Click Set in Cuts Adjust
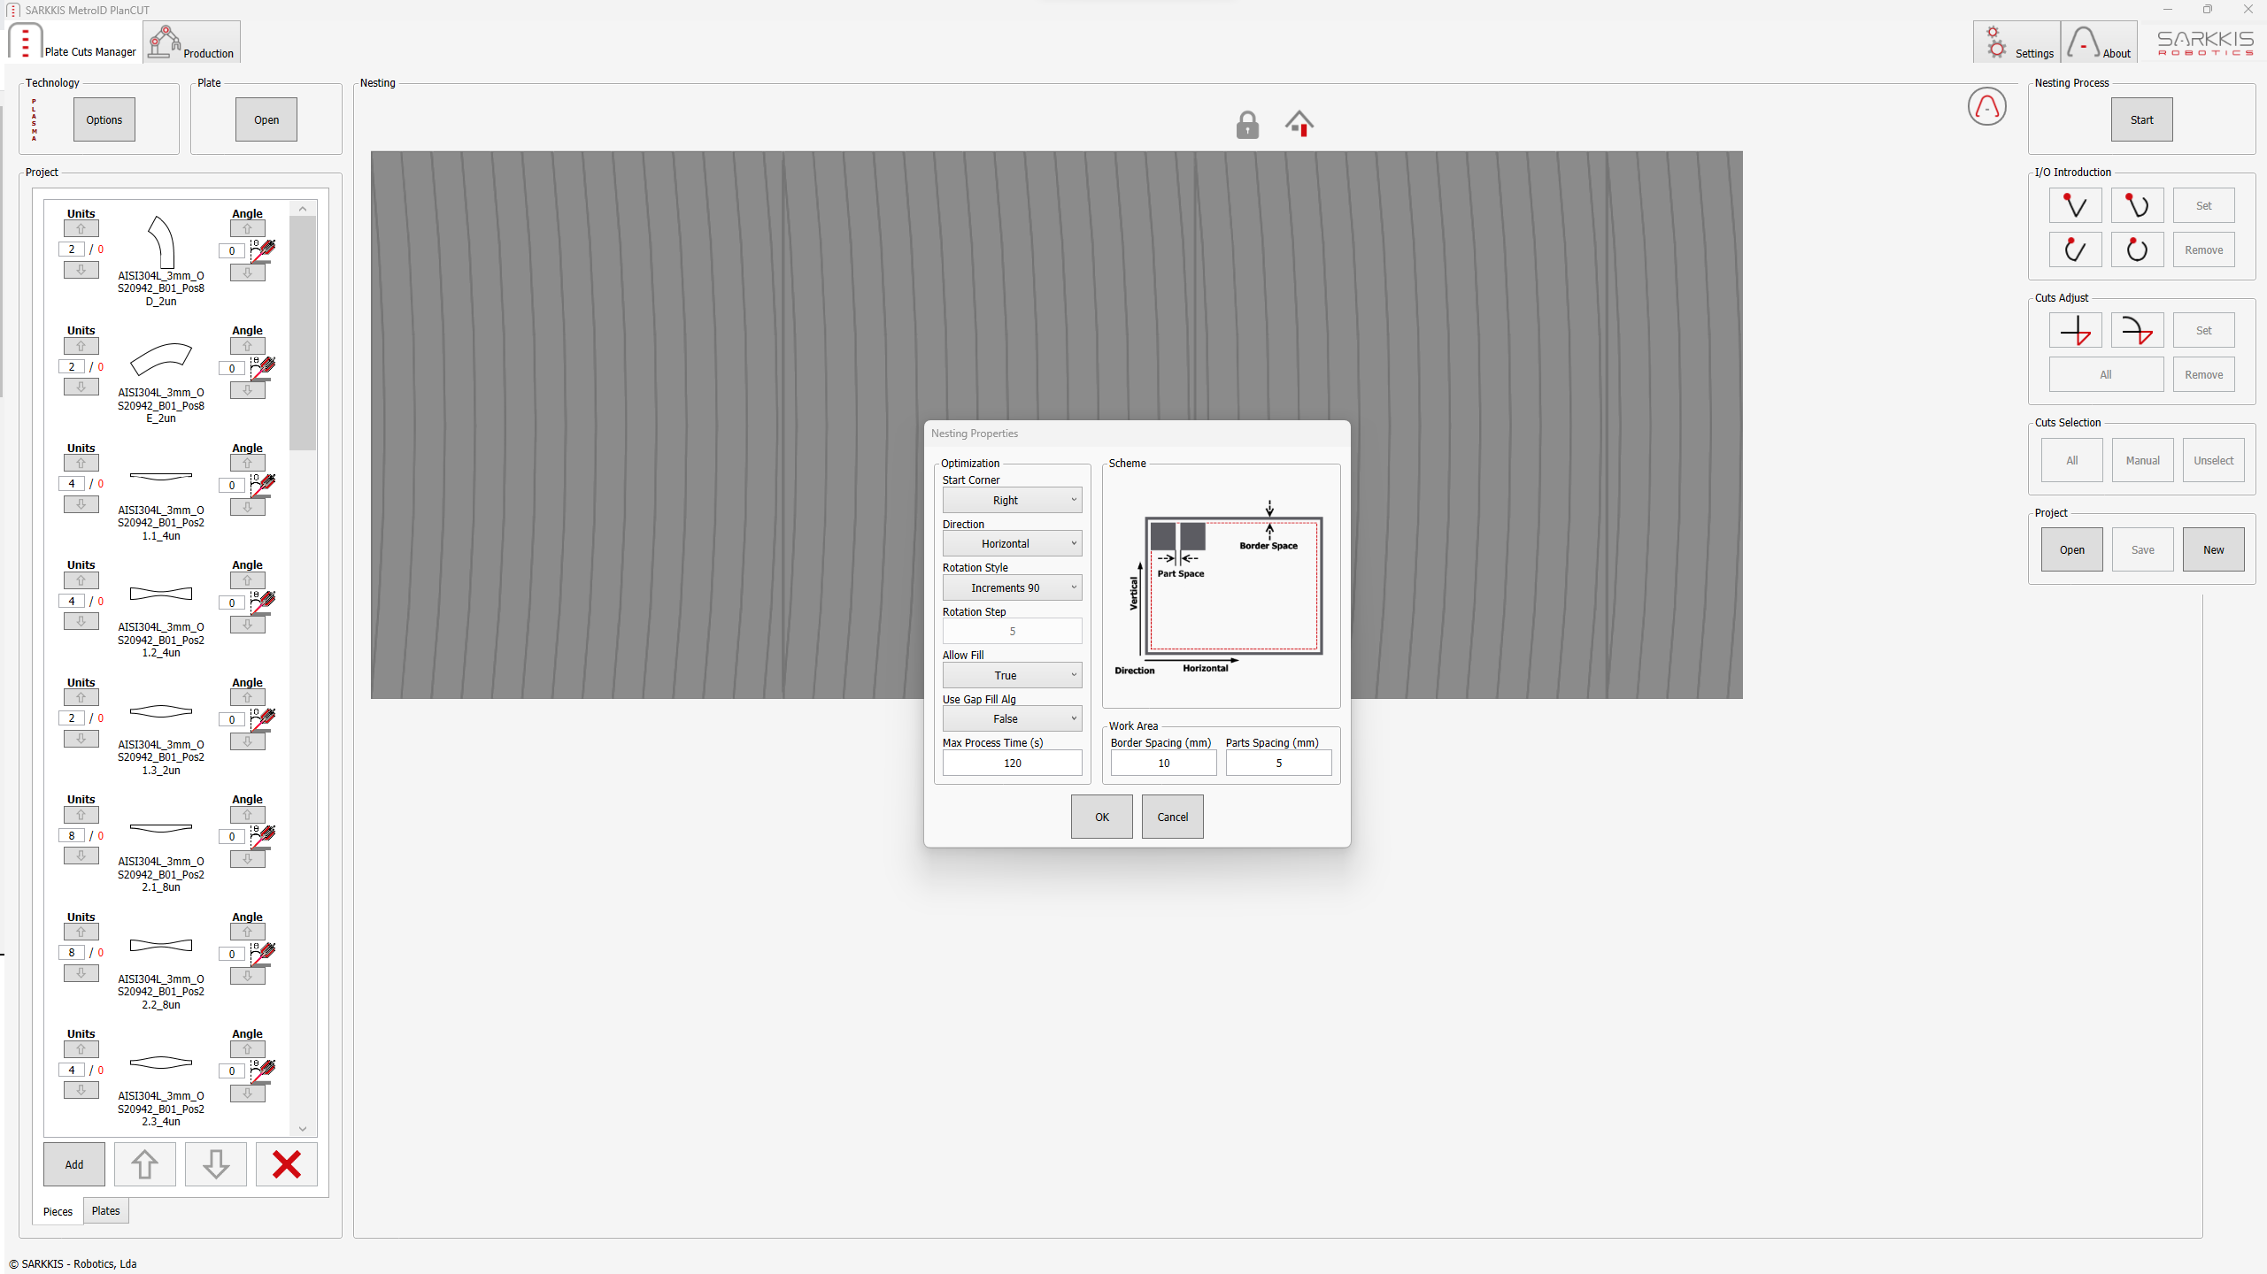This screenshot has height=1274, width=2267. click(2203, 330)
